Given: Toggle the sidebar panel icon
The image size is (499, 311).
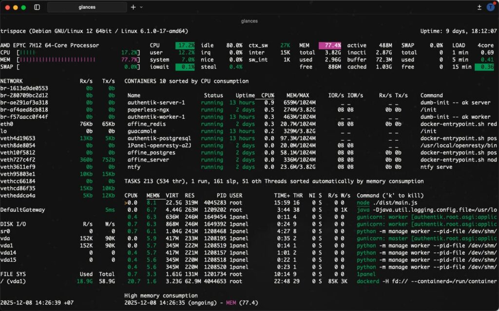Looking at the screenshot, I should pyautogui.click(x=37, y=7).
